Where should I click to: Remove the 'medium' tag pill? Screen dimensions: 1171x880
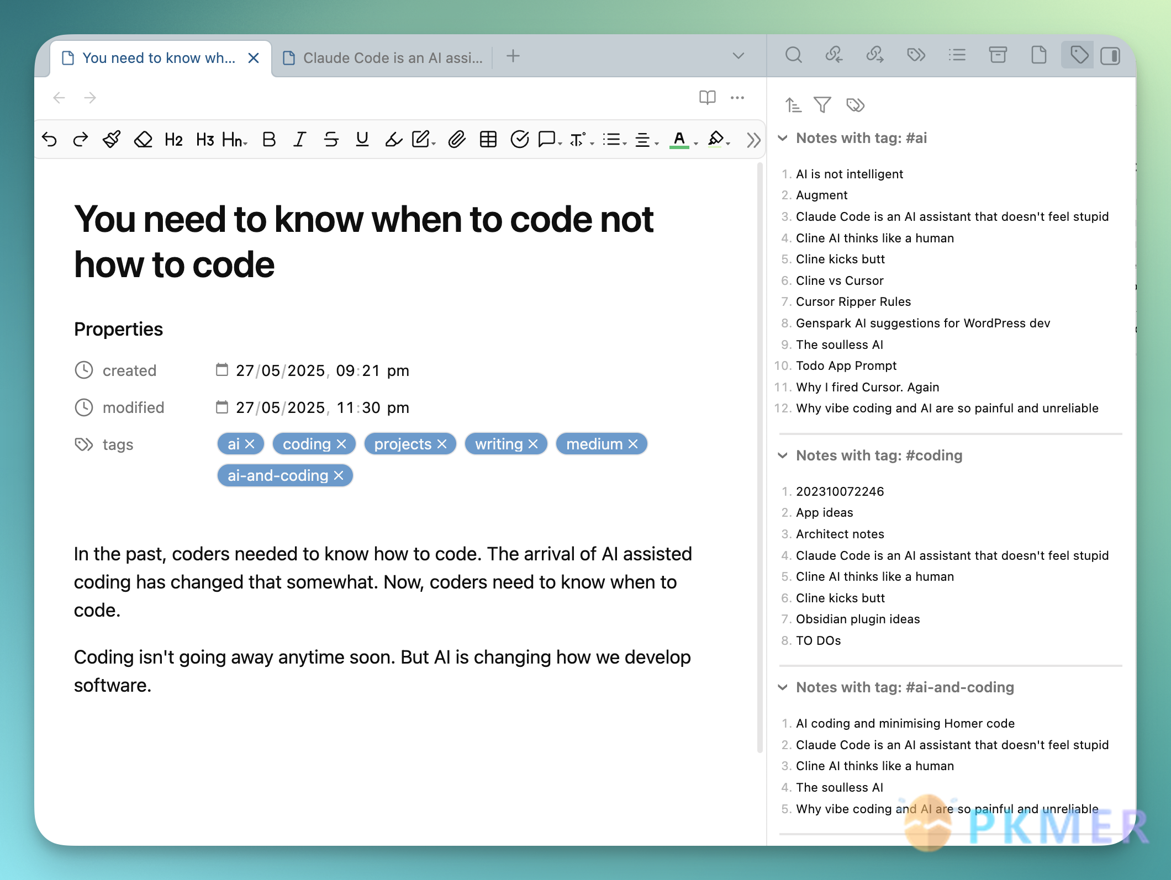(x=633, y=444)
